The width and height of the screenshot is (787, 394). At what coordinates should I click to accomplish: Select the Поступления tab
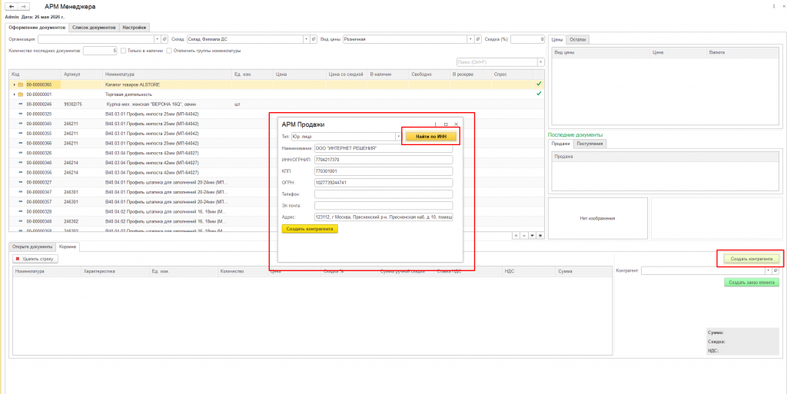pyautogui.click(x=590, y=144)
